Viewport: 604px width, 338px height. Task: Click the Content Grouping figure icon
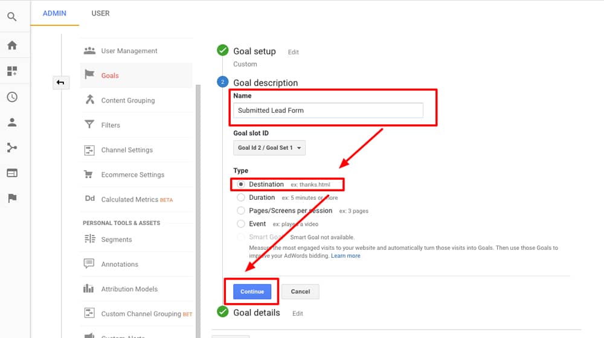tap(90, 100)
